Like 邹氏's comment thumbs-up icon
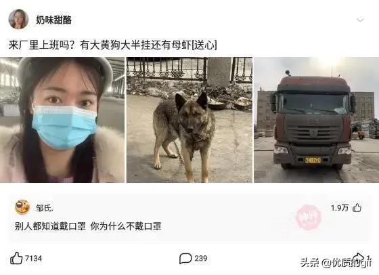Screen dimensions: 379x275 [357, 208]
